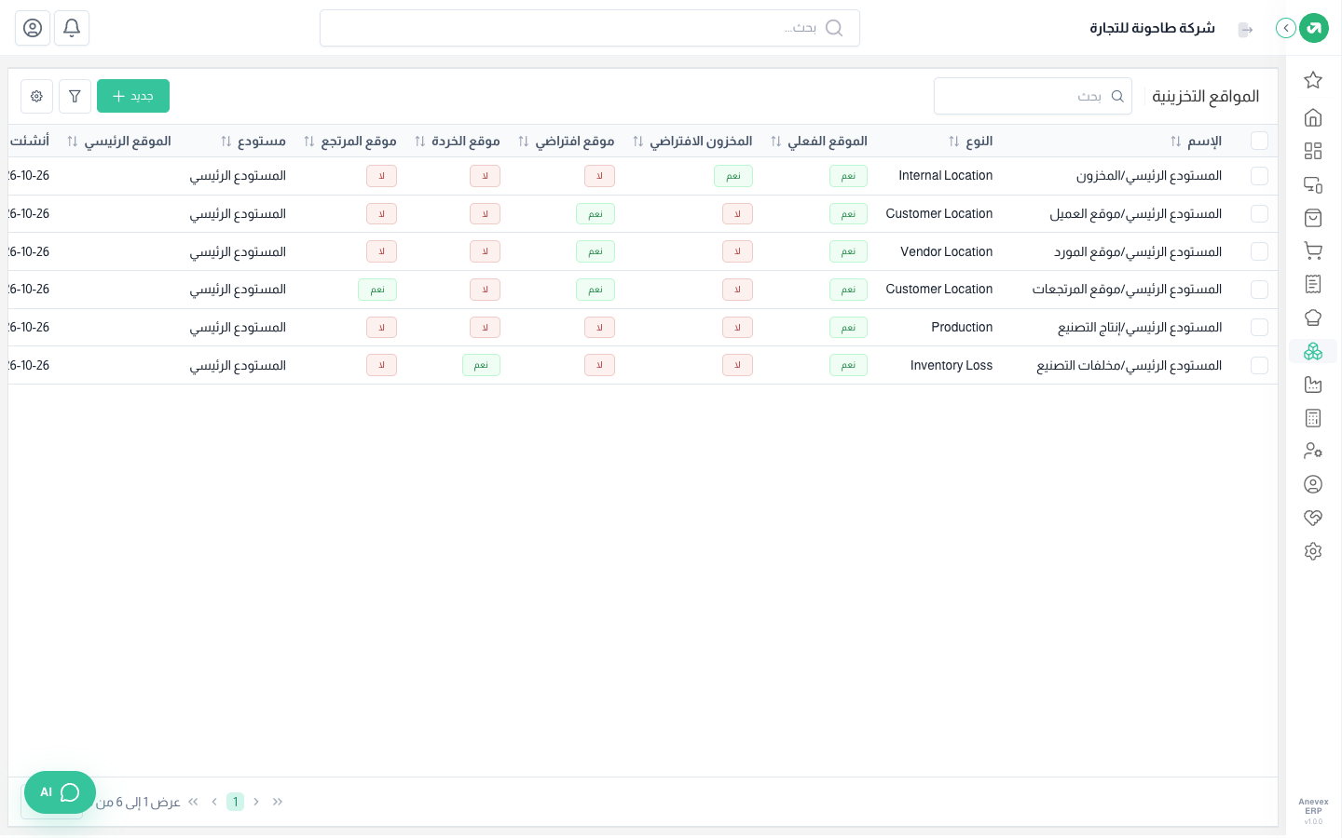
Task: Open handshake heart icon in sidebar
Action: (1313, 518)
